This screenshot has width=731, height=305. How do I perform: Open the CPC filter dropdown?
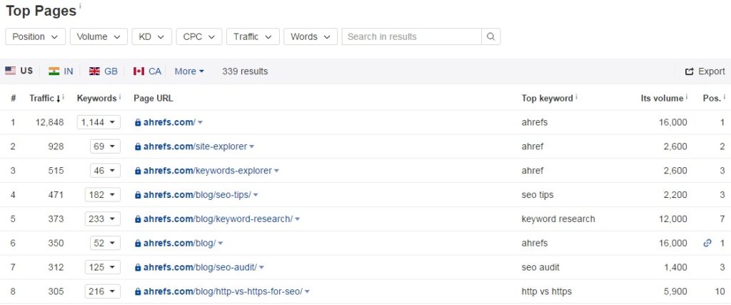(199, 37)
